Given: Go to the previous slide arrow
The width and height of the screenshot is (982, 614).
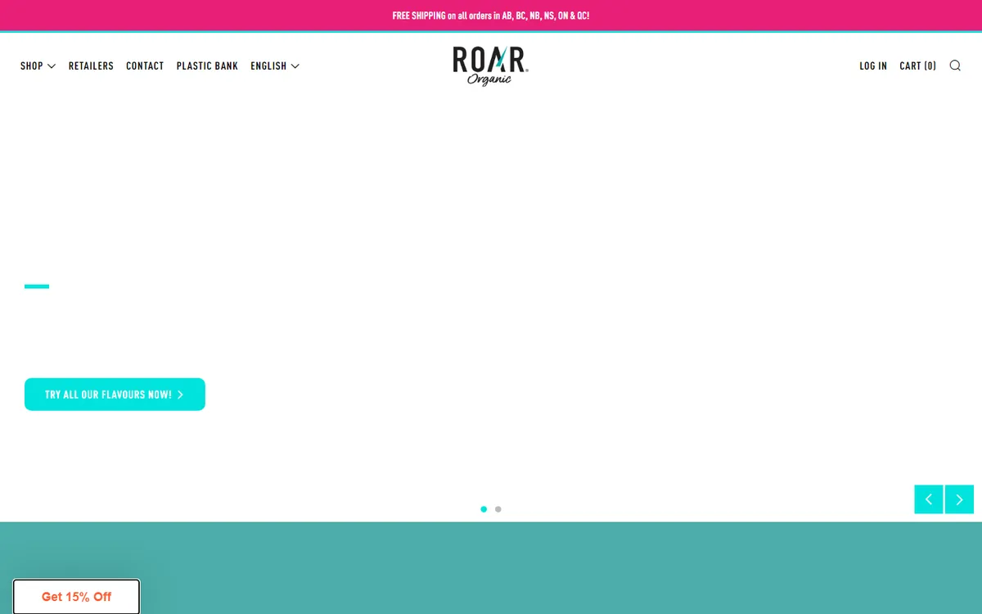Looking at the screenshot, I should click(x=928, y=499).
